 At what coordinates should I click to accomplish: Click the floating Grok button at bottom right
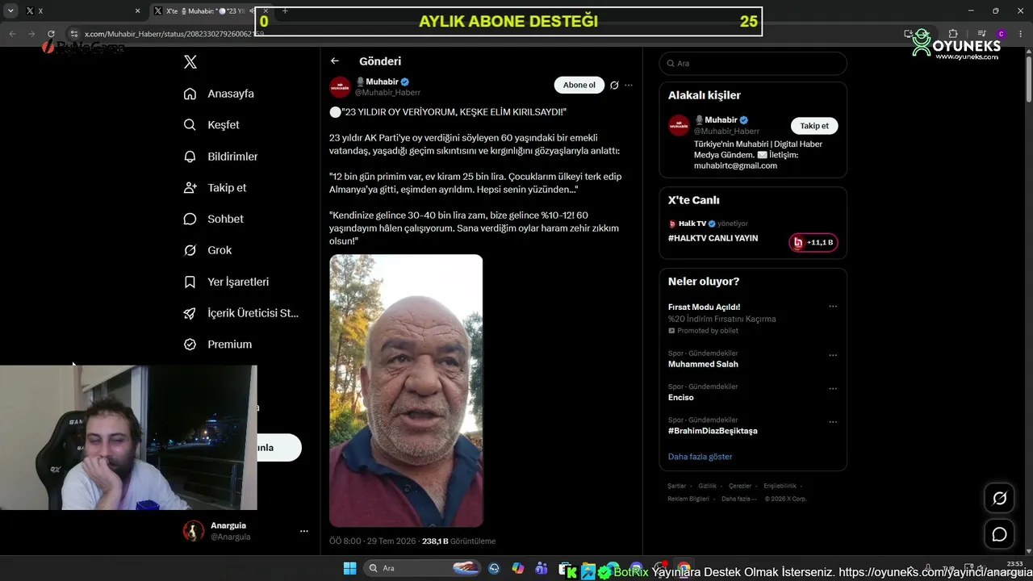pos(999,499)
